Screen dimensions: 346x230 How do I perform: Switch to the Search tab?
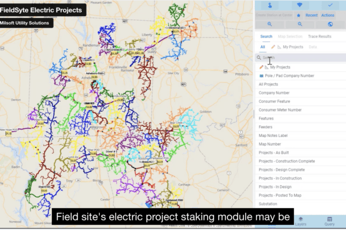point(266,36)
